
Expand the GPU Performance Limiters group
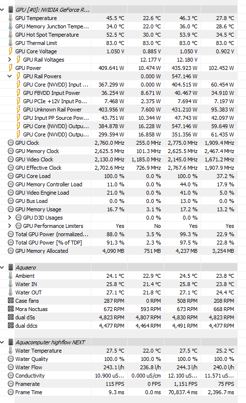10,225
